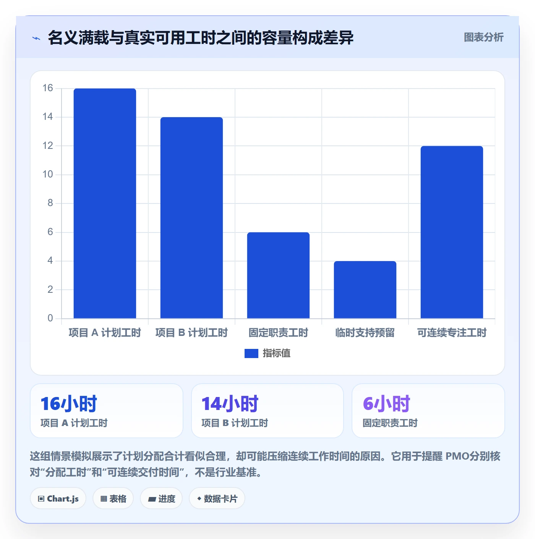
Task: Click the 表格 tag chip
Action: (113, 499)
